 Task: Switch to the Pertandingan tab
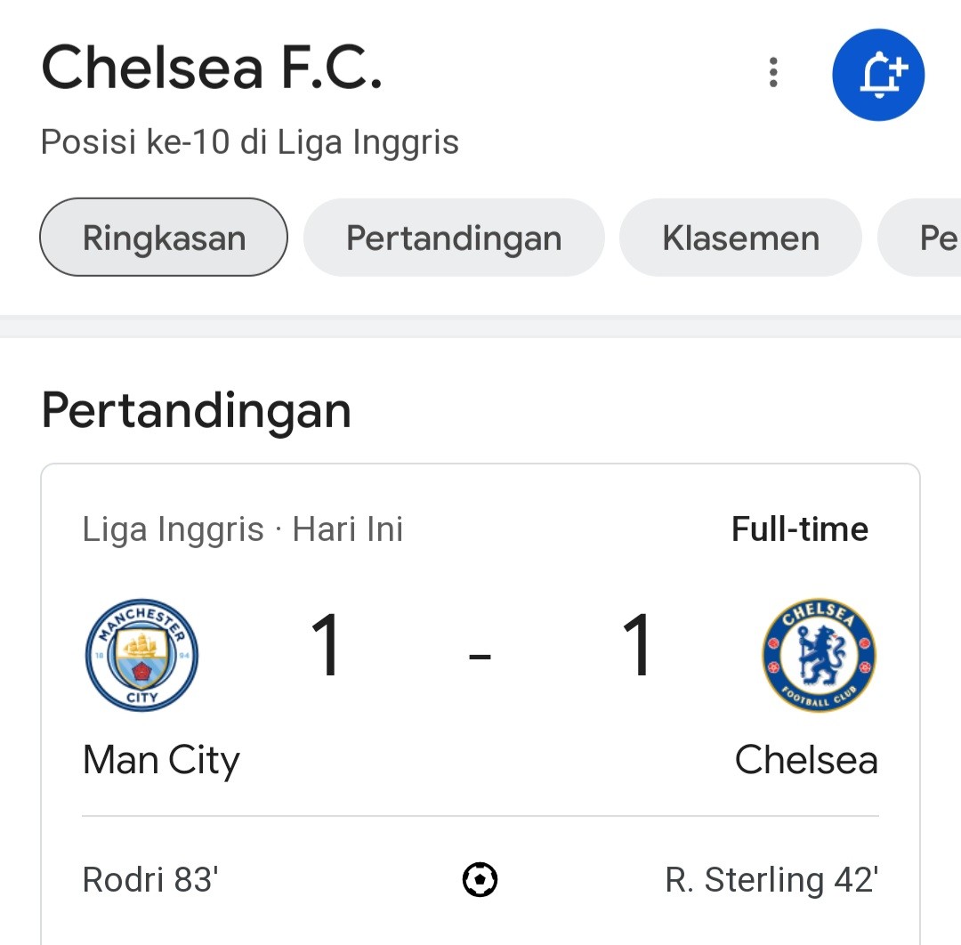click(x=454, y=238)
